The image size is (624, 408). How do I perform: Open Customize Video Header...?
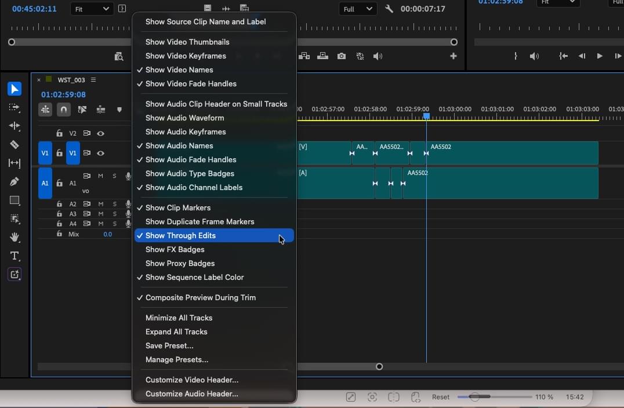pyautogui.click(x=214, y=380)
